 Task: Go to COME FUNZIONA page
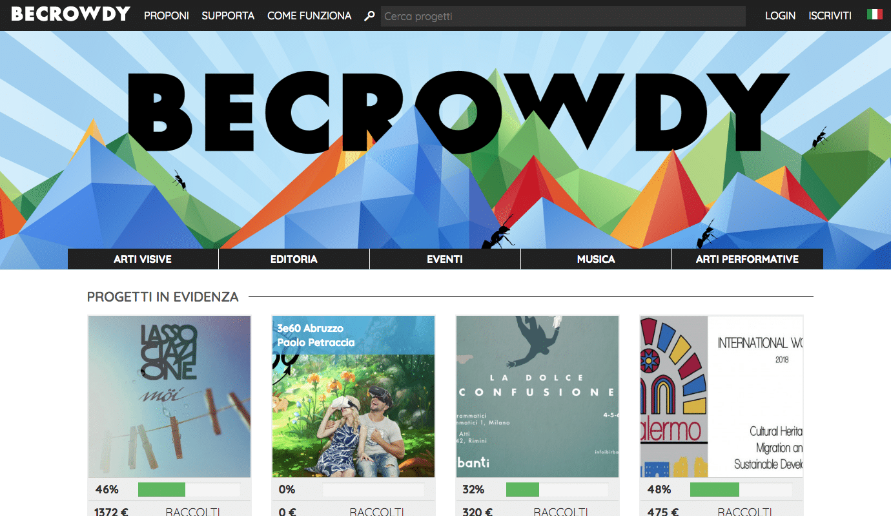[x=309, y=15]
